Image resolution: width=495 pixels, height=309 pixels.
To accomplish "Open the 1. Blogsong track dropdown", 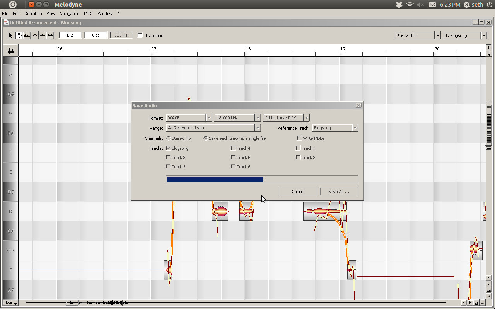I will pyautogui.click(x=465, y=36).
